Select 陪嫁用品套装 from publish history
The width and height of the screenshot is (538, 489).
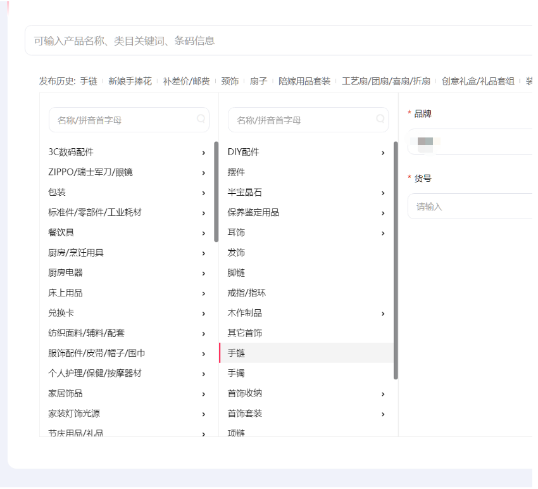tap(304, 81)
